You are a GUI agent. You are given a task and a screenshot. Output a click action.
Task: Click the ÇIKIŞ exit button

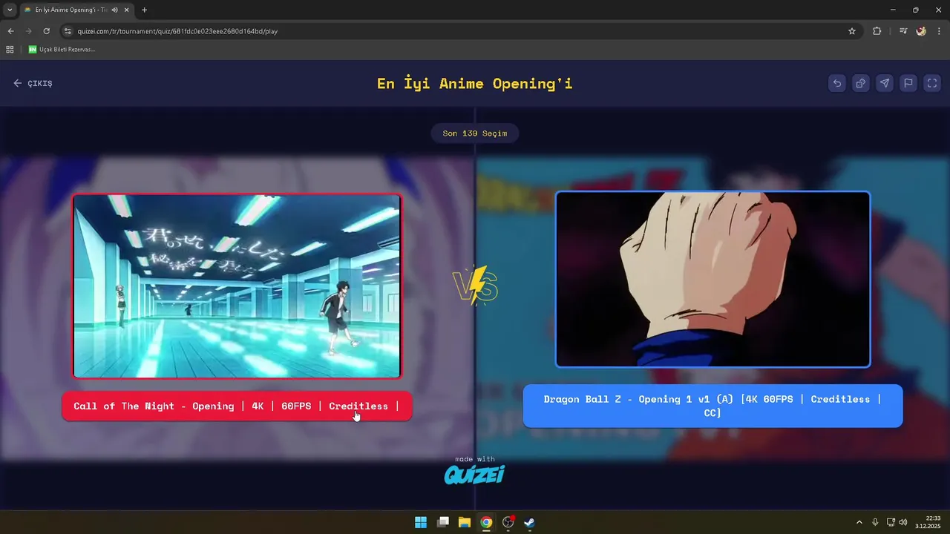pos(33,83)
